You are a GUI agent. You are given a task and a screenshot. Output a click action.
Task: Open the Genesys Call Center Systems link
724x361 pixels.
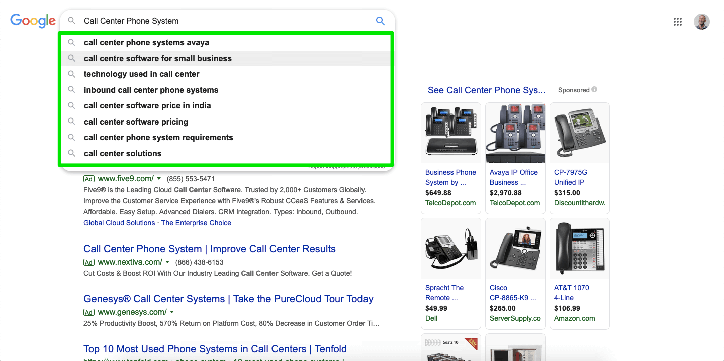(228, 299)
